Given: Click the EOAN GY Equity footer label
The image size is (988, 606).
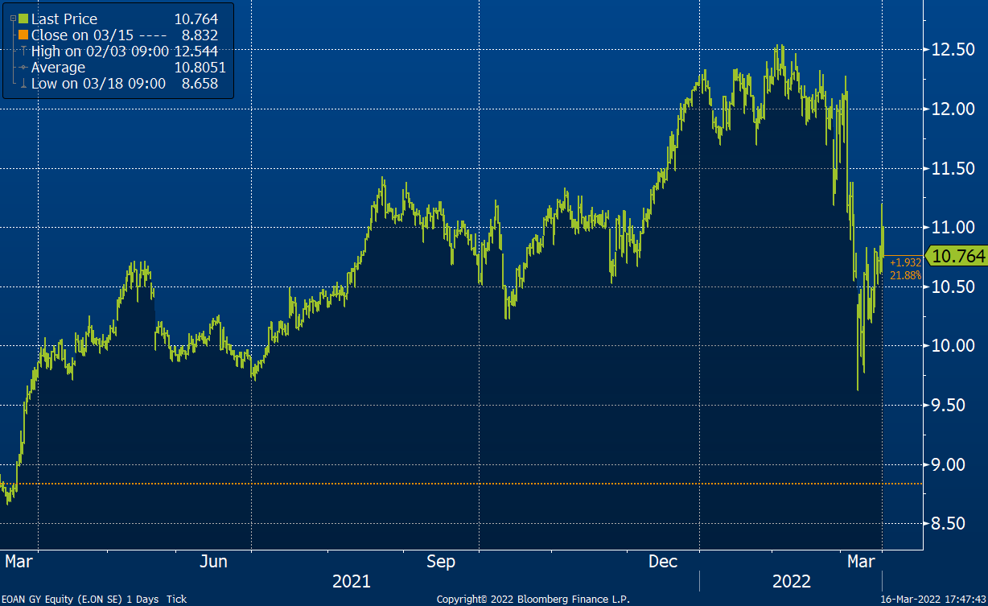Looking at the screenshot, I should 94,600.
